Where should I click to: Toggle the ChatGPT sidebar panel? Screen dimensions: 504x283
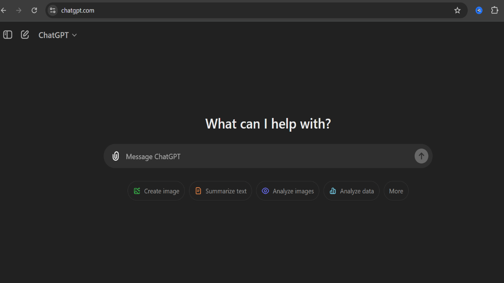[8, 35]
